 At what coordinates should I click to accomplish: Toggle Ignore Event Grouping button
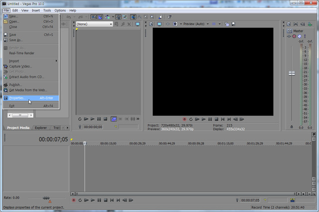125,17
